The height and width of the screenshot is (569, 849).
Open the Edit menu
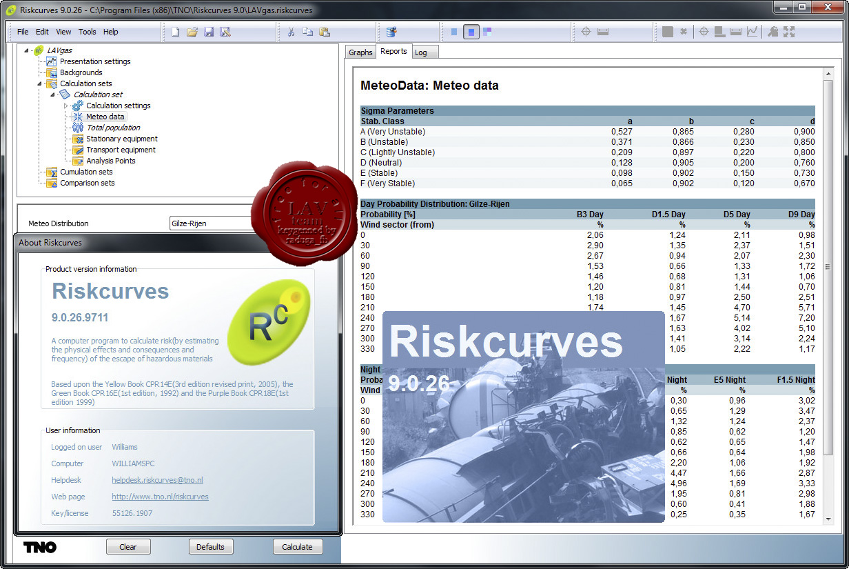(x=42, y=32)
